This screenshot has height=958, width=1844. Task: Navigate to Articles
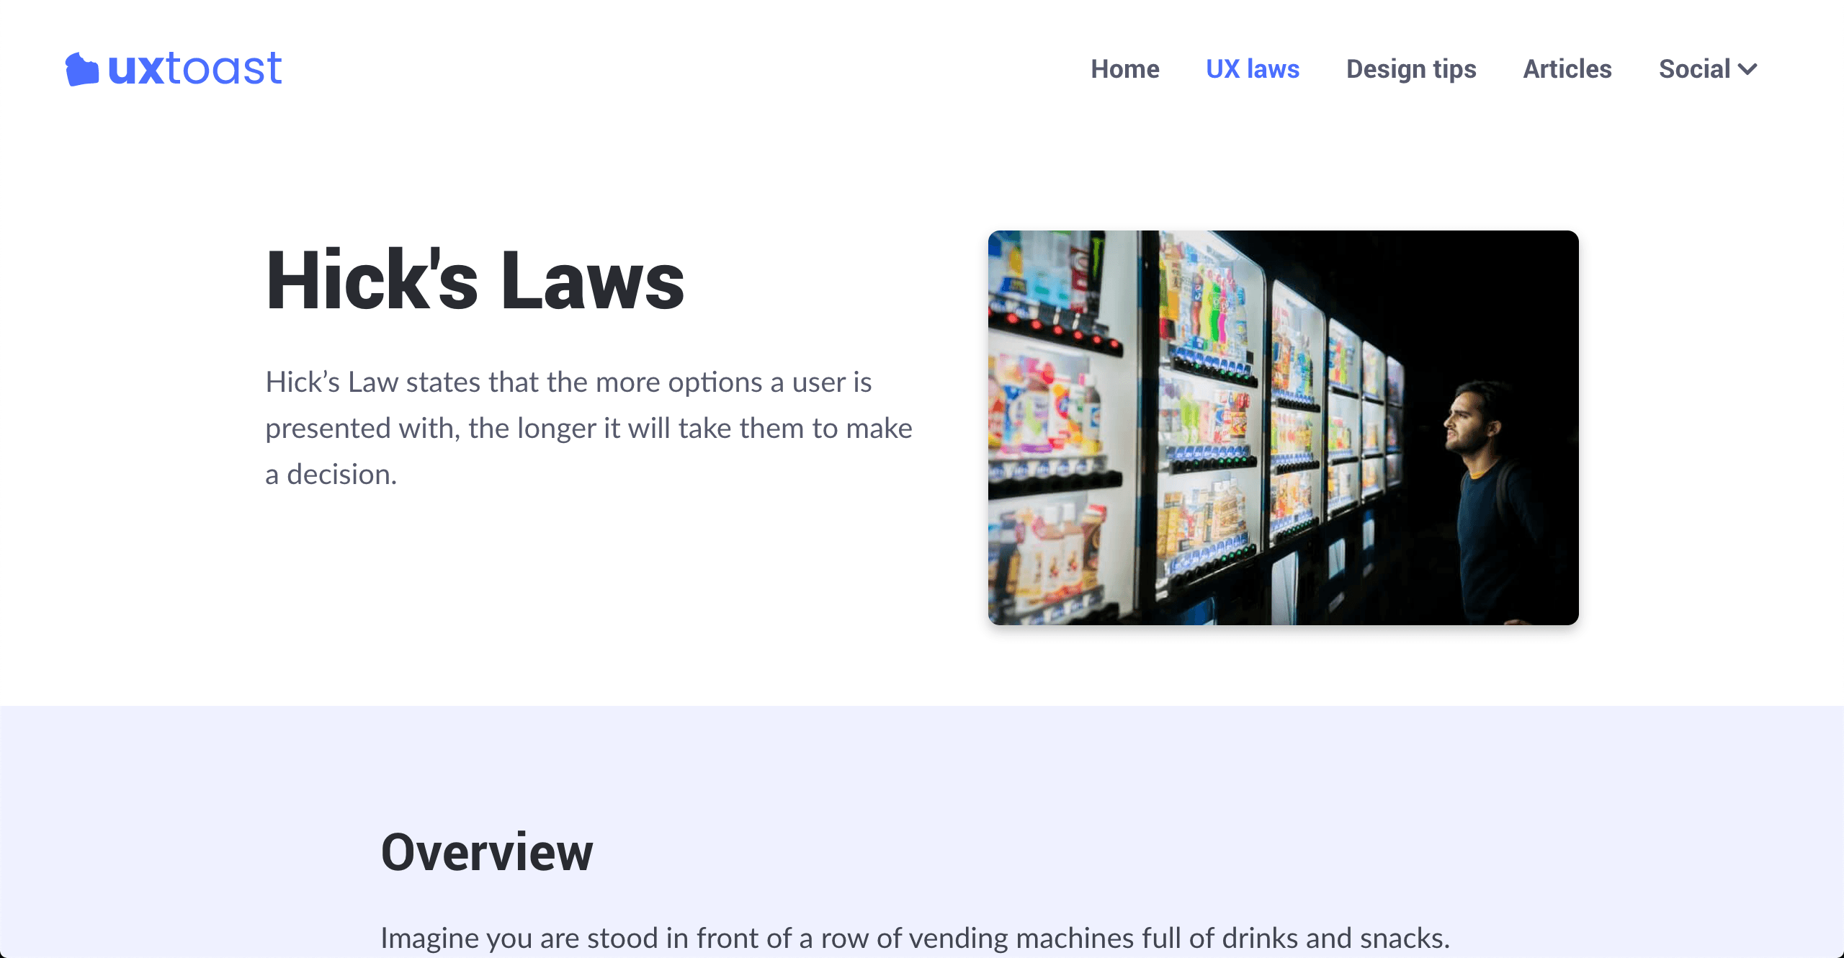(x=1567, y=69)
